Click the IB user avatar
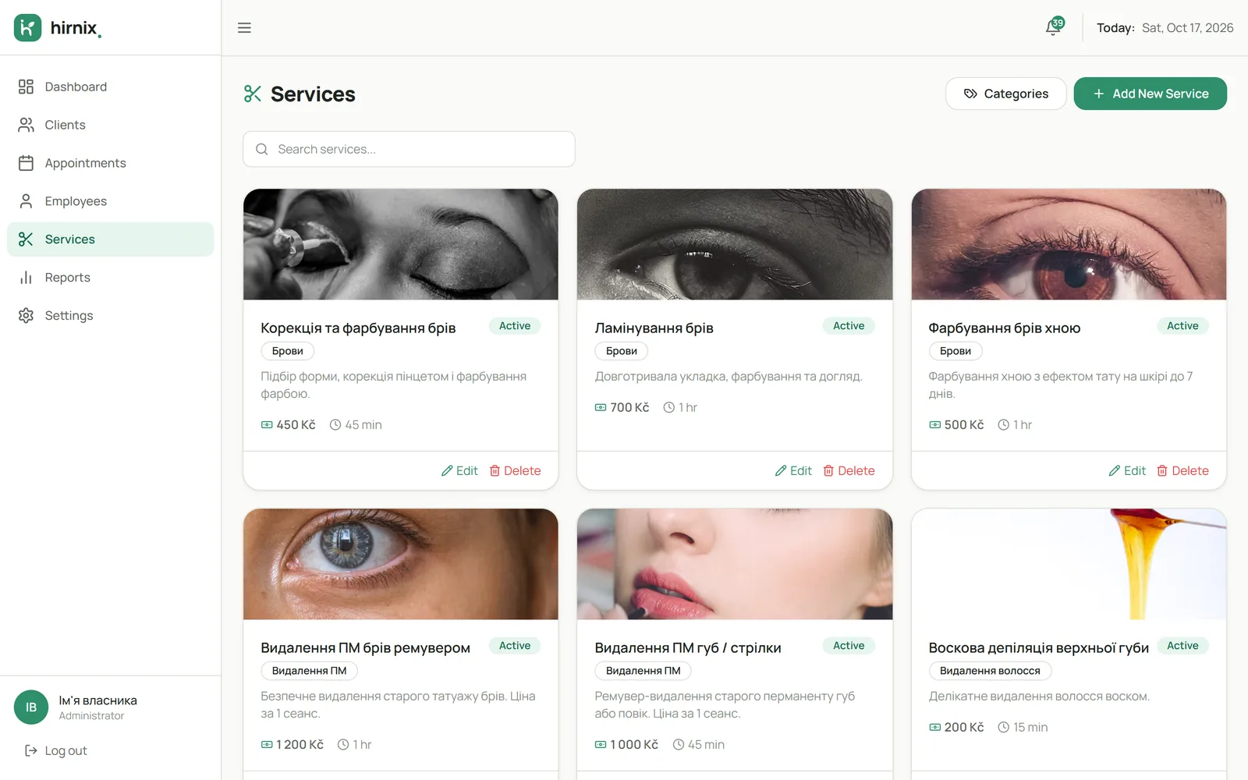Screen dimensions: 1248x780 [x=31, y=707]
